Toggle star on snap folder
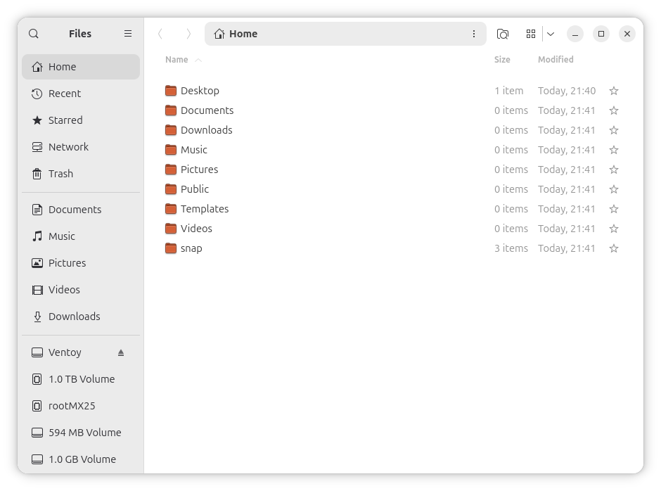 click(x=614, y=248)
